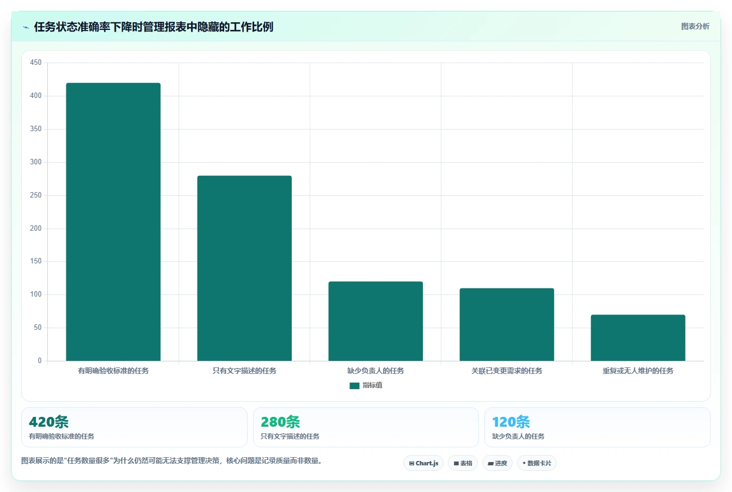
Task: Click the bar for 关联已变更需求的任务
Action: point(507,324)
